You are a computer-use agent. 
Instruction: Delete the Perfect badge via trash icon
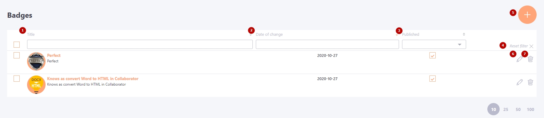coord(530,59)
